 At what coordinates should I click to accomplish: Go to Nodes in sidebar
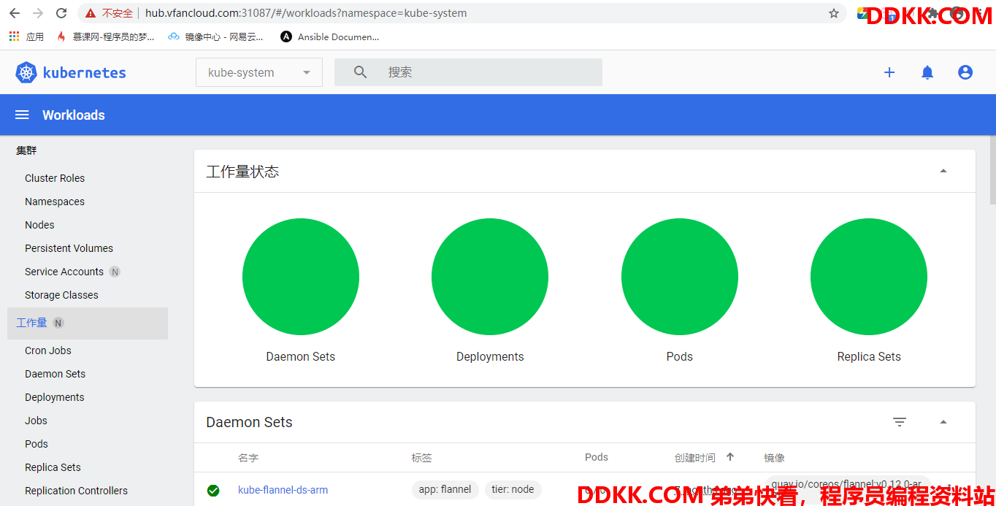tap(39, 225)
